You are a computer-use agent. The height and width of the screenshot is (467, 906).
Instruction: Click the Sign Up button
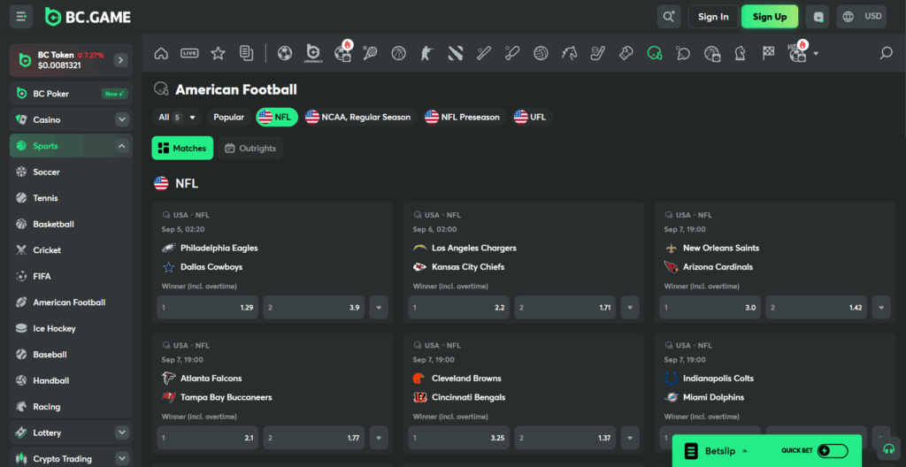pos(769,16)
